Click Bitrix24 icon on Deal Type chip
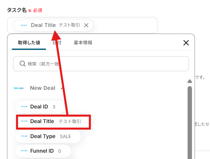Screen dimensions: 210x159 24,136
